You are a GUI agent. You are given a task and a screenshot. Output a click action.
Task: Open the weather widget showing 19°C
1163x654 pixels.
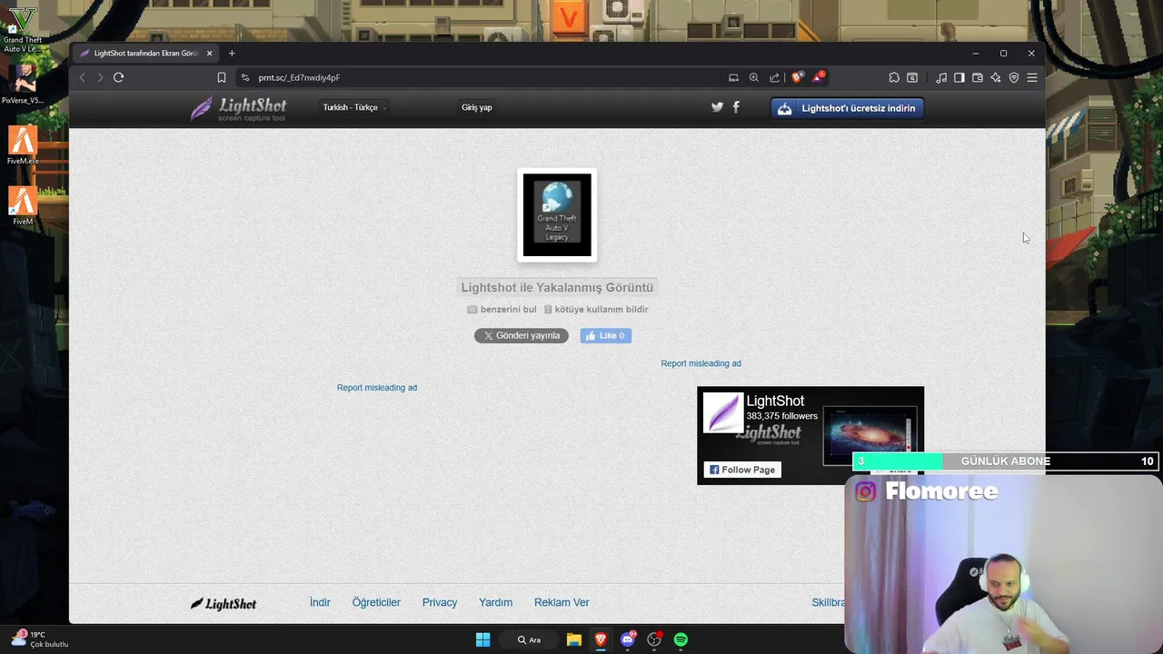click(40, 639)
